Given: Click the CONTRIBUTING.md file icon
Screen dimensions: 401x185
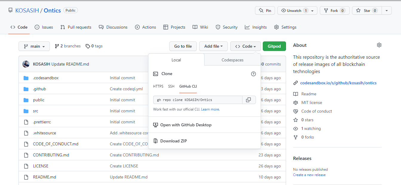Looking at the screenshot, I should (x=26, y=155).
